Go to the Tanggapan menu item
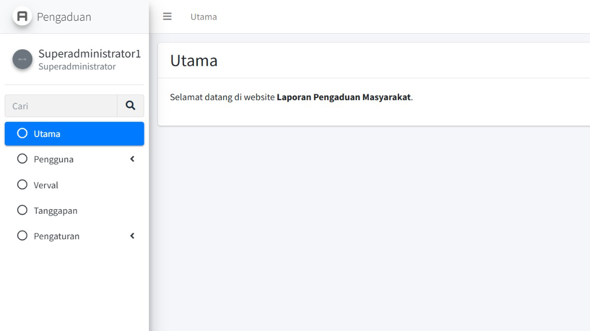Screen dimensions: 590x331 [56, 211]
